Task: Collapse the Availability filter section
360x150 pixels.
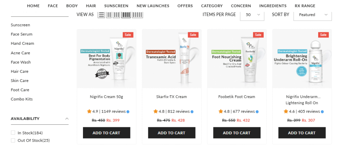Action: (67, 118)
